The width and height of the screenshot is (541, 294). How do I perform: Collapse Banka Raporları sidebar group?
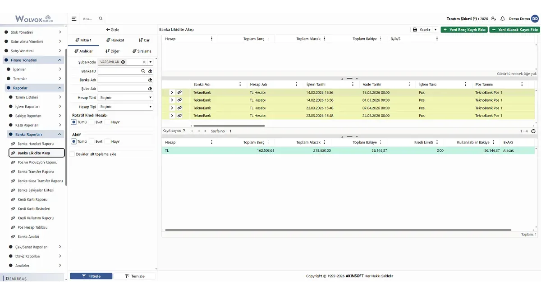[60, 134]
